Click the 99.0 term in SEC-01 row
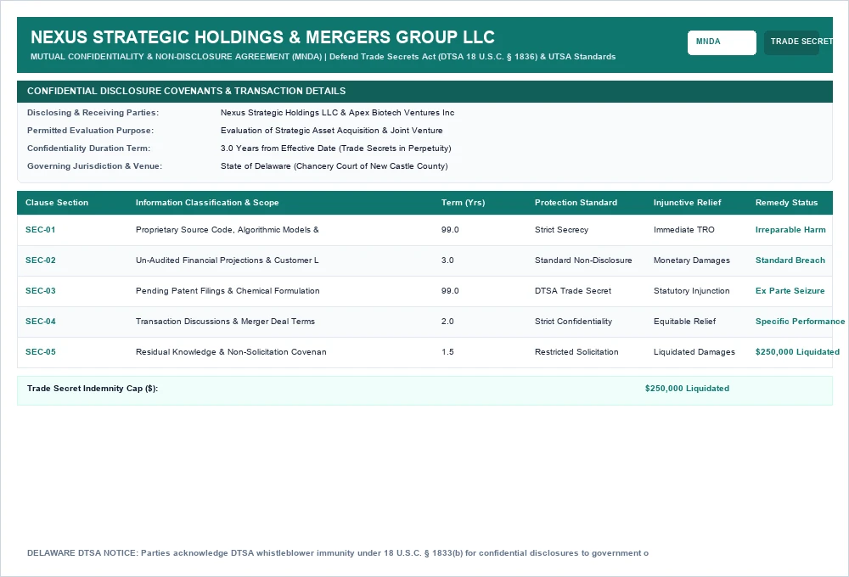The height and width of the screenshot is (577, 849). (x=450, y=229)
